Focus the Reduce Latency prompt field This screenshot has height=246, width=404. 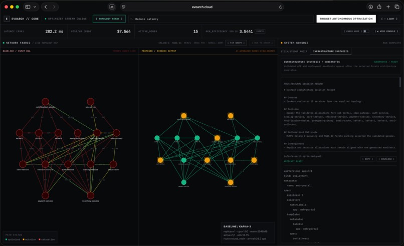click(221, 19)
